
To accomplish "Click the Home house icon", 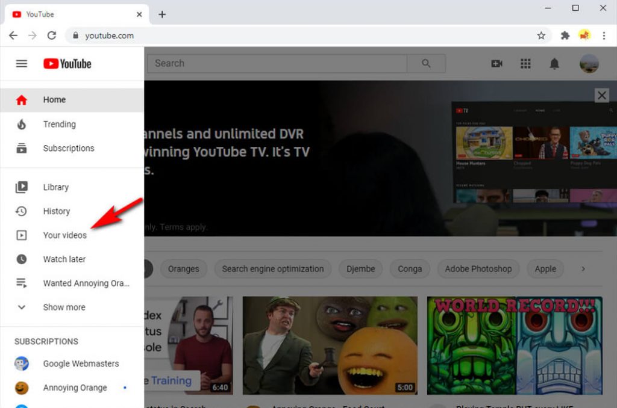I will [x=21, y=100].
